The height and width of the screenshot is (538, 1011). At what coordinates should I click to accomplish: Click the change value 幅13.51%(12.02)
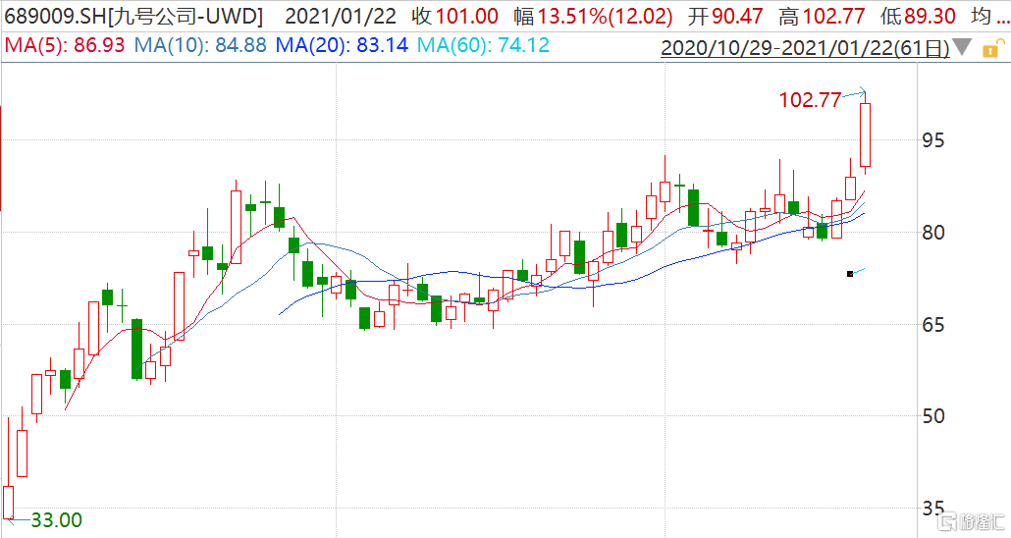(x=593, y=16)
